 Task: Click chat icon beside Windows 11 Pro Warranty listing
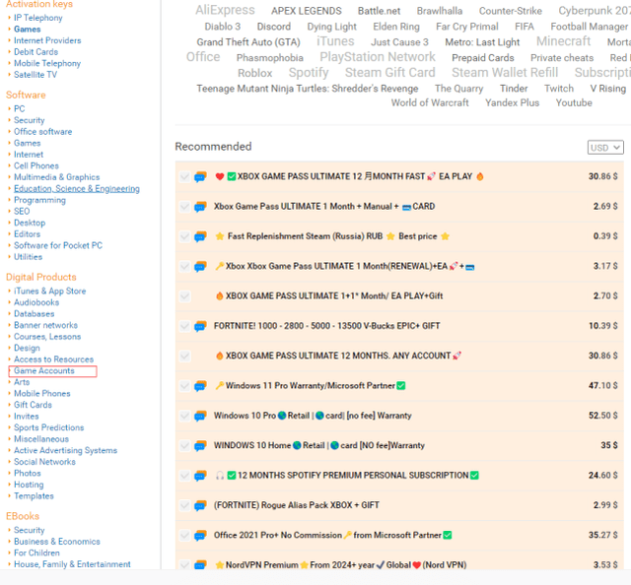coord(200,386)
